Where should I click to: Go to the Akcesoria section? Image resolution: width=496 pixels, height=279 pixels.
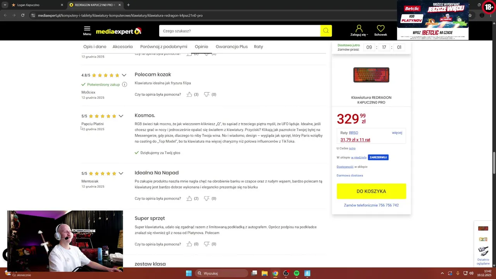pyautogui.click(x=122, y=46)
